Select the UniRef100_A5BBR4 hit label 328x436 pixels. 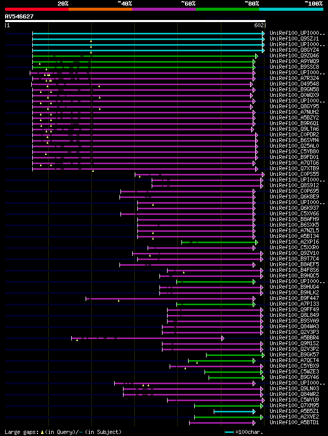[x=294, y=338]
